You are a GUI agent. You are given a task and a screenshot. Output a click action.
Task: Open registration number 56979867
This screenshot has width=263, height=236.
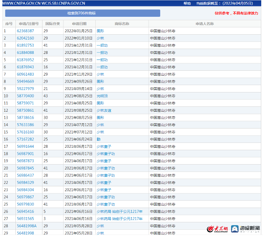click(25, 197)
